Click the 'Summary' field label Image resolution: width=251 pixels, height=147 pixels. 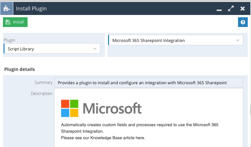(44, 82)
